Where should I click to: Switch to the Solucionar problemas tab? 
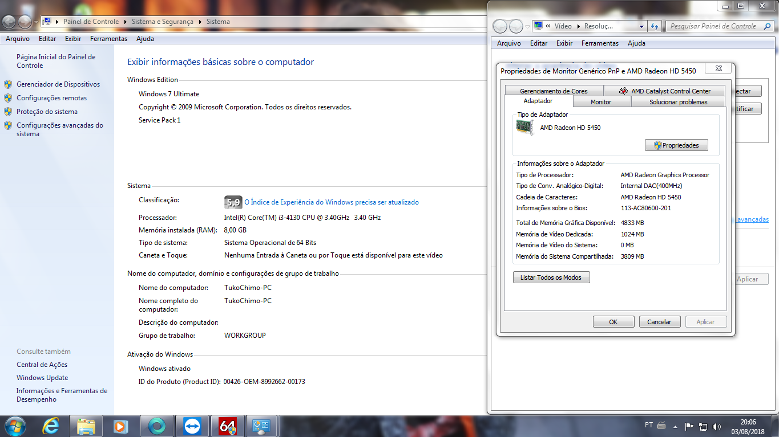coord(678,102)
